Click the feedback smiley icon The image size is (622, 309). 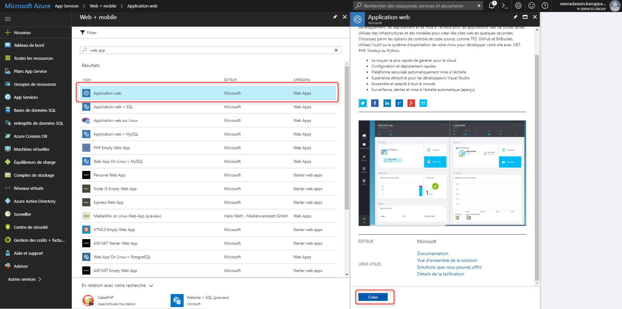[x=532, y=6]
